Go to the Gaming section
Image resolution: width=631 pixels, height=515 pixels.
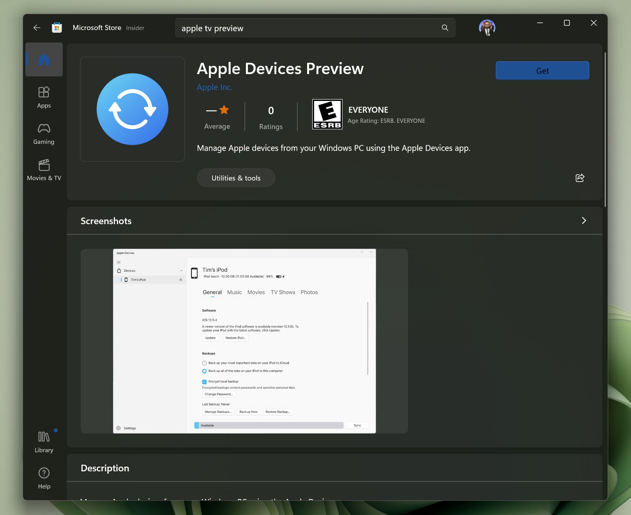click(44, 134)
